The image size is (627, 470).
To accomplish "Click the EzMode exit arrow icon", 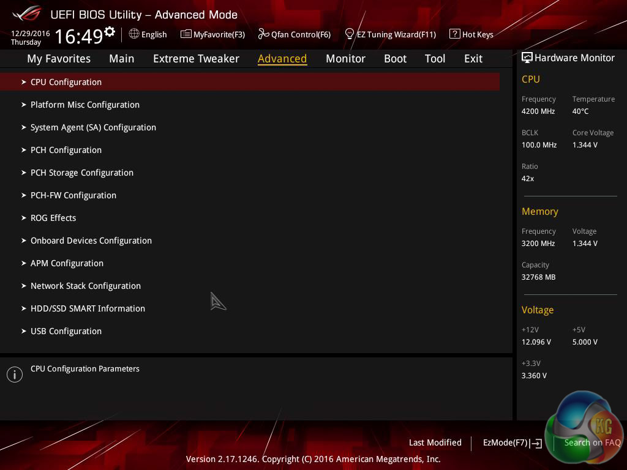I will point(536,443).
